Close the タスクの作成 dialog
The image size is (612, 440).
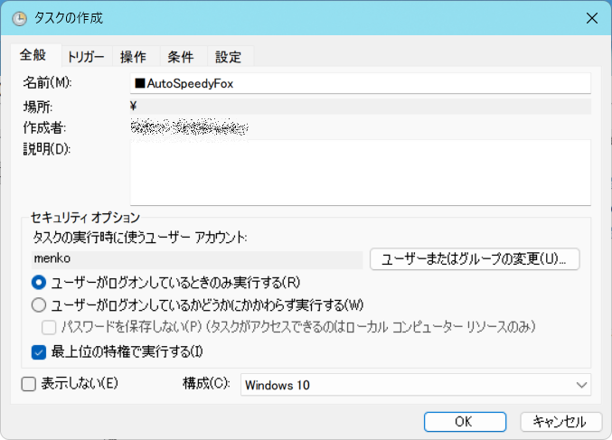tap(592, 18)
